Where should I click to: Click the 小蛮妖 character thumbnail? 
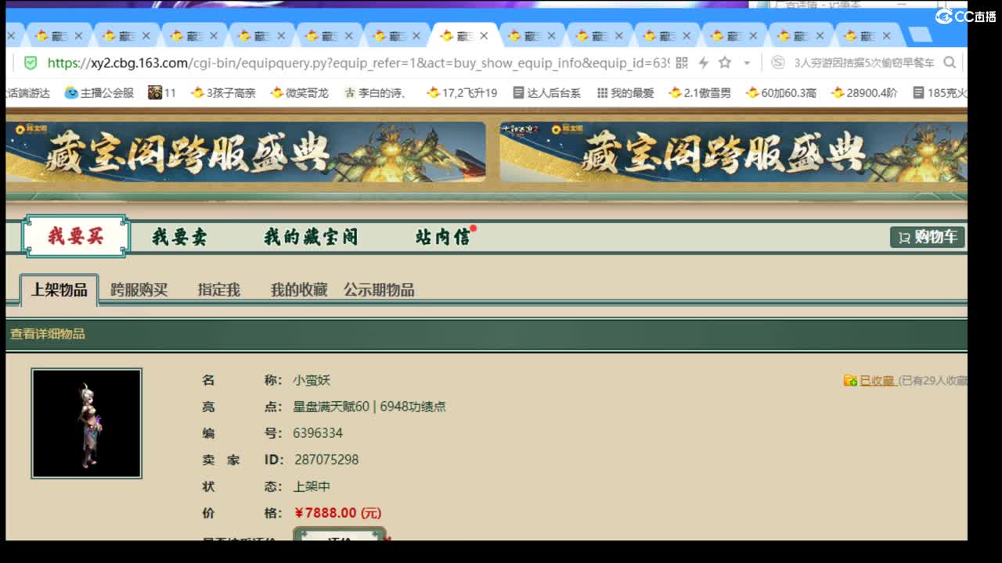[87, 423]
